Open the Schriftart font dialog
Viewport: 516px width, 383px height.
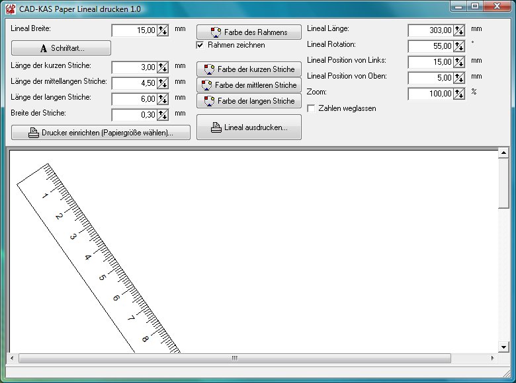tap(62, 48)
